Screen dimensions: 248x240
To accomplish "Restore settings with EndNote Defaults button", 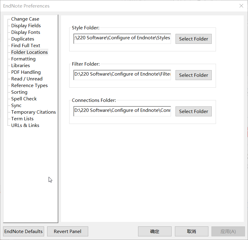I will point(24,232).
